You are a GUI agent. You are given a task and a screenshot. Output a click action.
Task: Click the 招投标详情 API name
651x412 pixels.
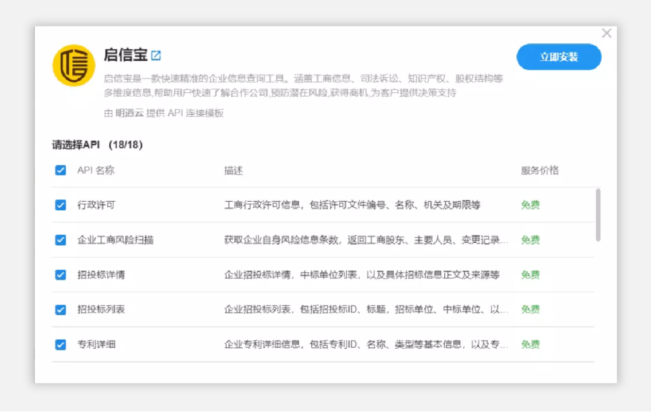pos(101,275)
